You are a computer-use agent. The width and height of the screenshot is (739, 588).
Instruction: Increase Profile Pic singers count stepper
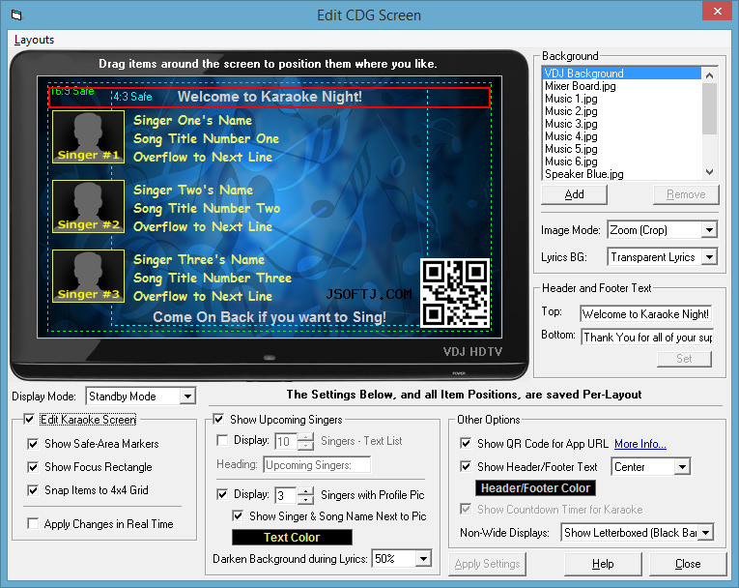306,490
